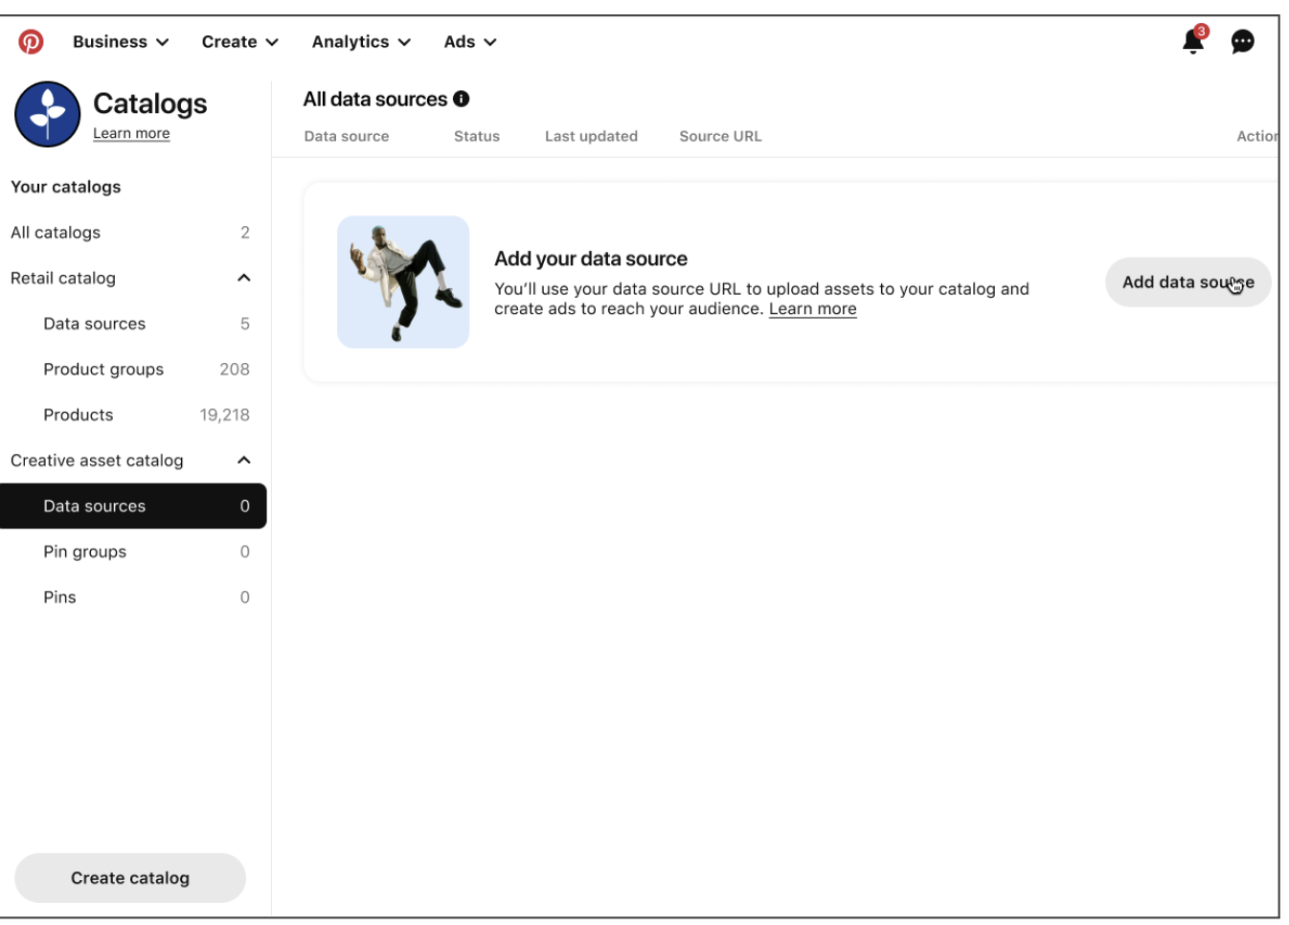The image size is (1289, 925).
Task: Click the Status column header
Action: (x=477, y=136)
